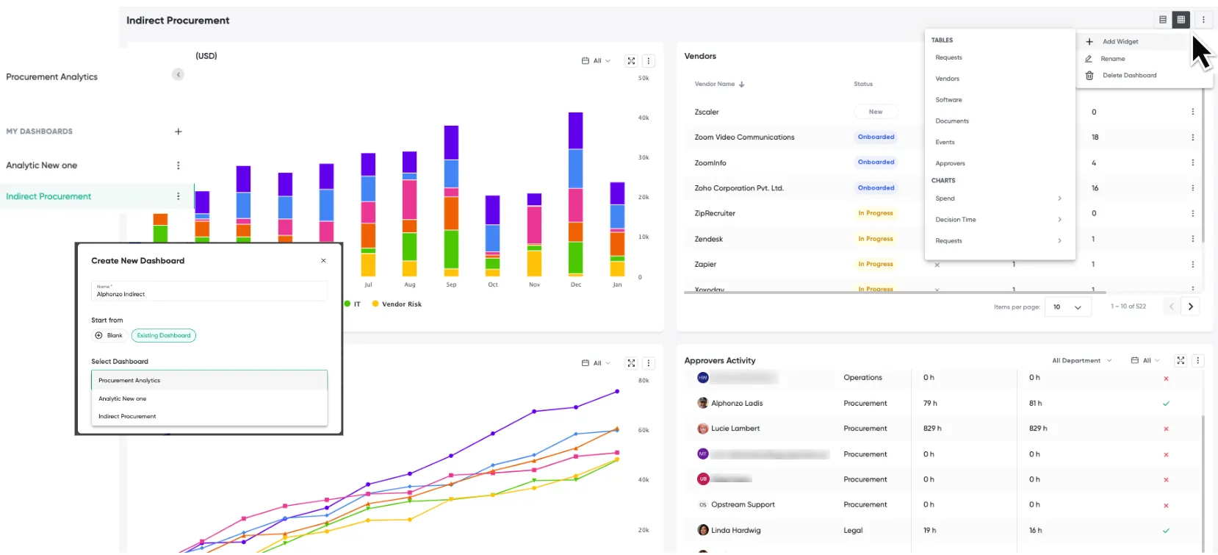
Task: Expand the line chart to fullscreen
Action: point(631,363)
